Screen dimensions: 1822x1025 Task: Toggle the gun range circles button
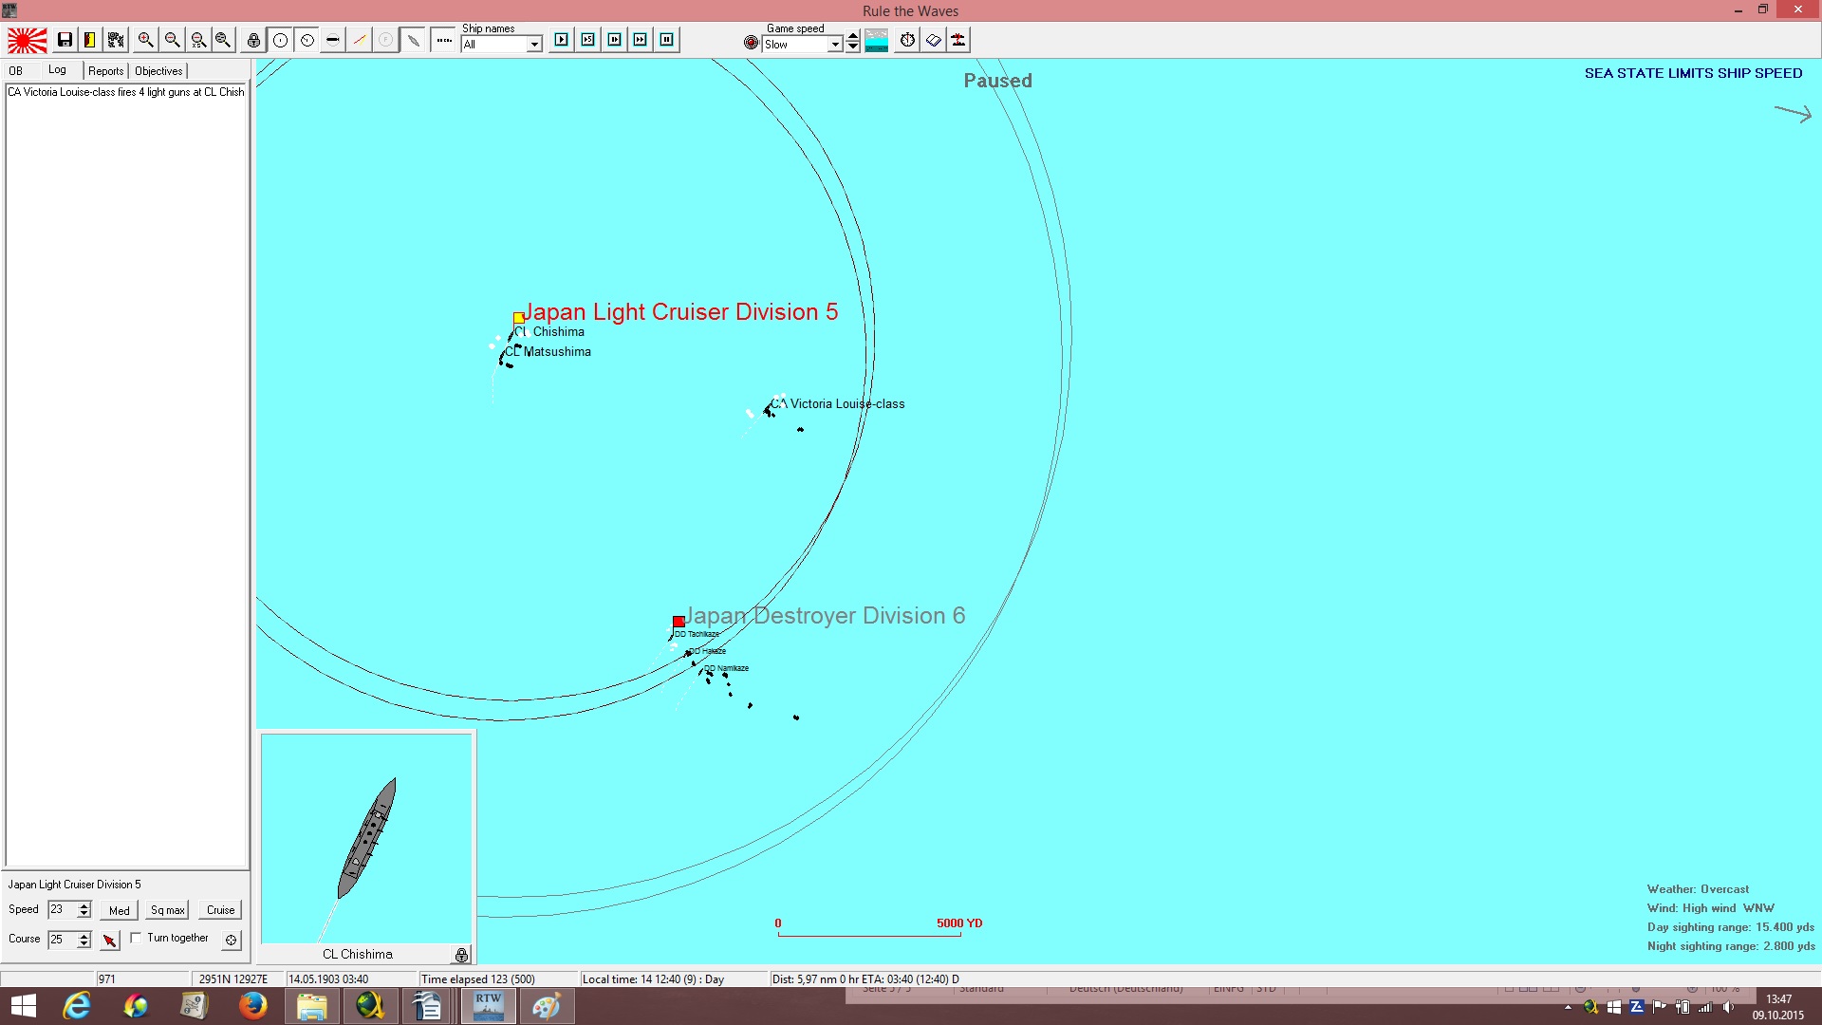pos(280,40)
